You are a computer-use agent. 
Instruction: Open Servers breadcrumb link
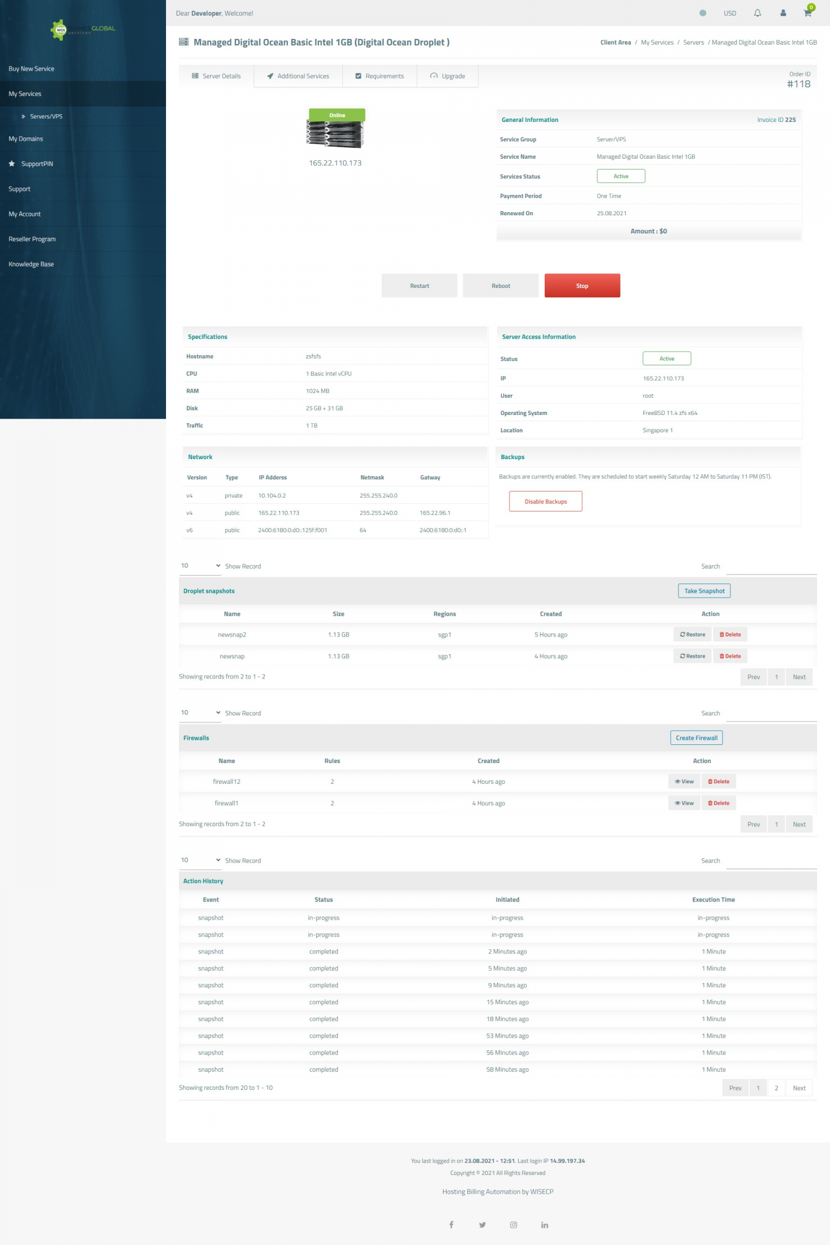pyautogui.click(x=693, y=43)
